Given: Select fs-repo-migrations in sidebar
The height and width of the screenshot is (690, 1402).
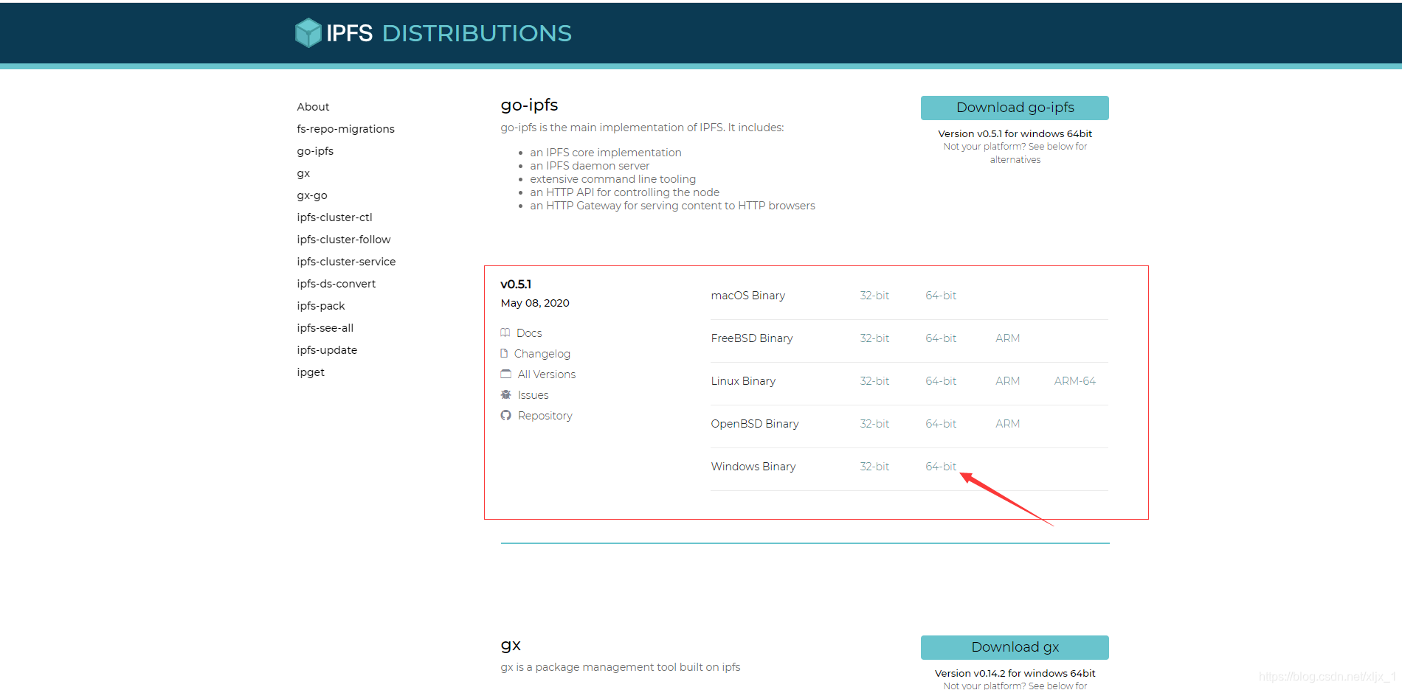Looking at the screenshot, I should coord(345,129).
